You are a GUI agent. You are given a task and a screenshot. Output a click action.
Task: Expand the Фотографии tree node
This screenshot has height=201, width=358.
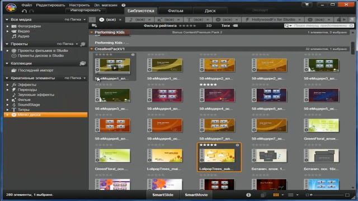(x=7, y=26)
